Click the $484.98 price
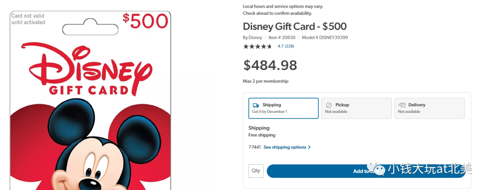Image resolution: width=488 pixels, height=190 pixels. pyautogui.click(x=270, y=65)
